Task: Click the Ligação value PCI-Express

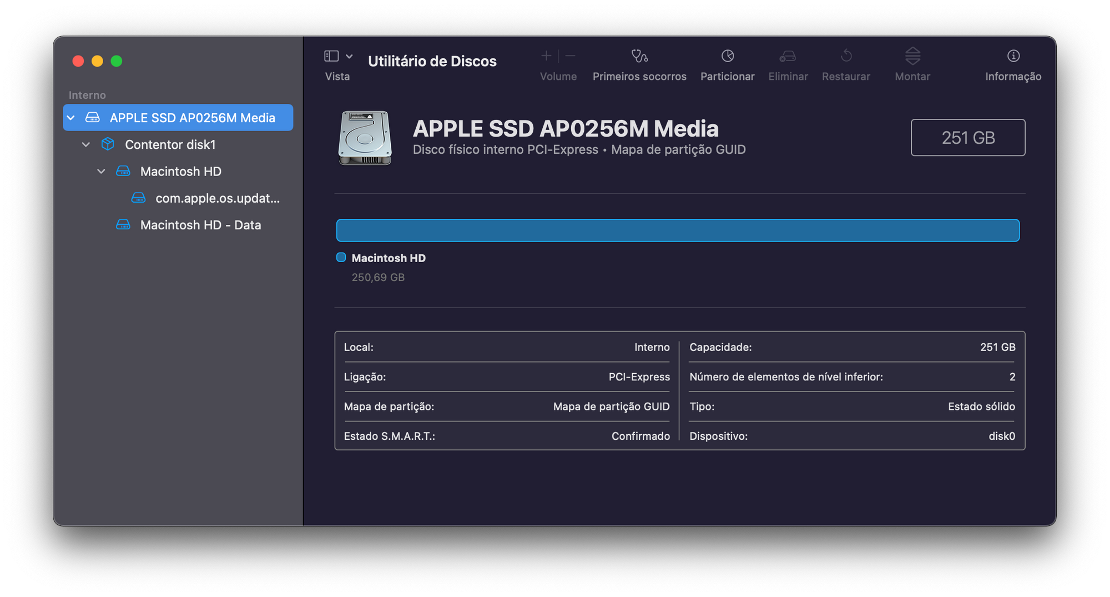Action: pyautogui.click(x=639, y=377)
